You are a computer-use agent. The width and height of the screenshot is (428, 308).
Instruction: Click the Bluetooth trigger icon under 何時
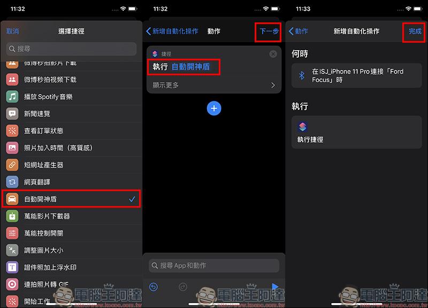pos(302,75)
